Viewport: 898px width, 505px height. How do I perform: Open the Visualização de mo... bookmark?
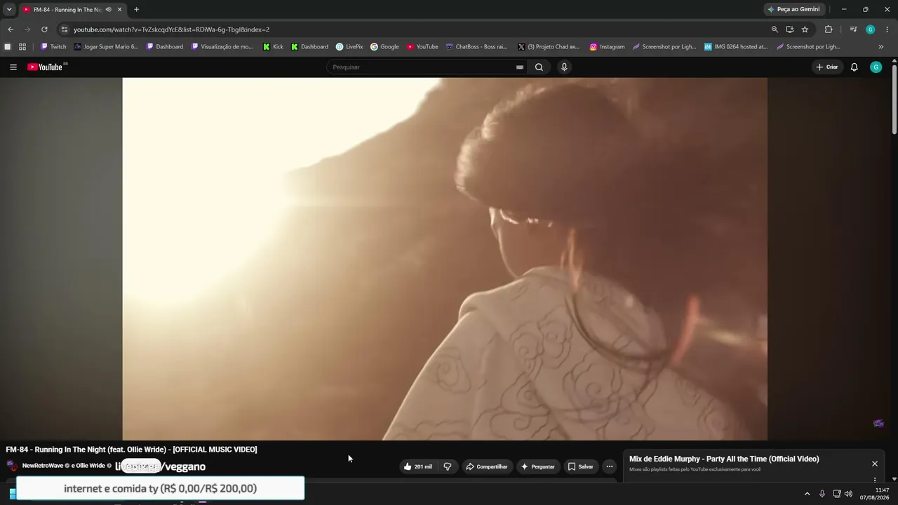[x=222, y=47]
